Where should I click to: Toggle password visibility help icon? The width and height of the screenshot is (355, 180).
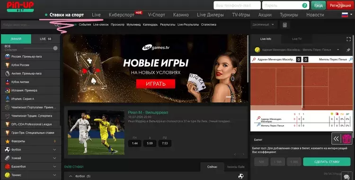pos(305,5)
